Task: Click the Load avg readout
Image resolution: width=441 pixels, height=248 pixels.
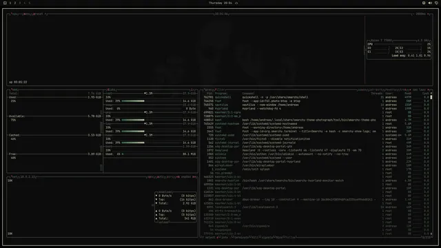Action: [x=411, y=56]
